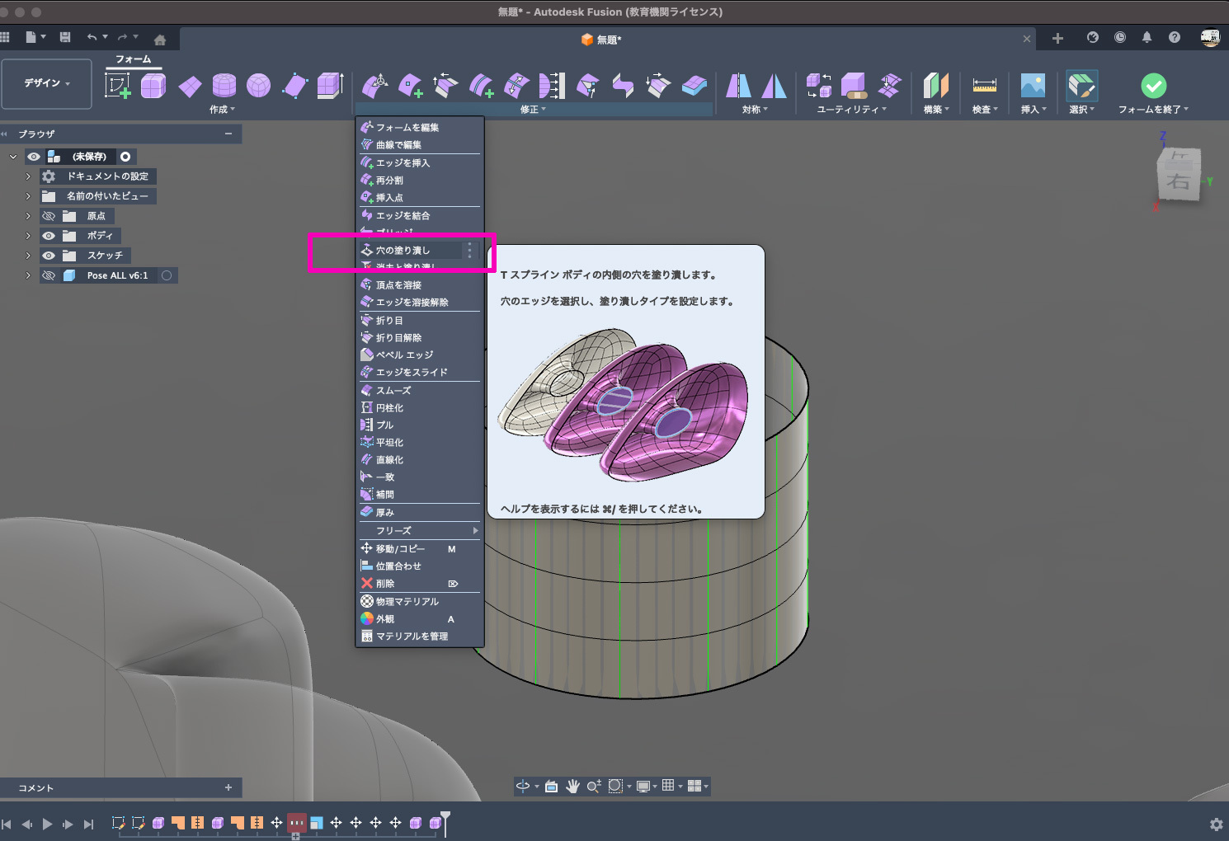Image resolution: width=1229 pixels, height=841 pixels.
Task: Select the Cylinder form tool
Action: tap(224, 86)
